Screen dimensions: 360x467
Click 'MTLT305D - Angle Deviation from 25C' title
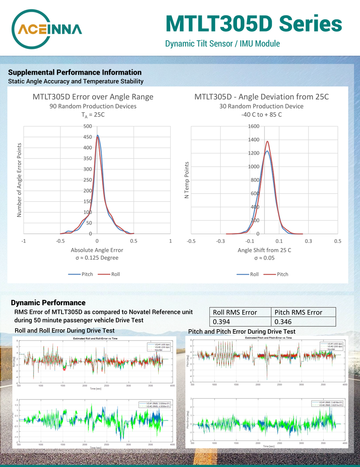pos(262,97)
